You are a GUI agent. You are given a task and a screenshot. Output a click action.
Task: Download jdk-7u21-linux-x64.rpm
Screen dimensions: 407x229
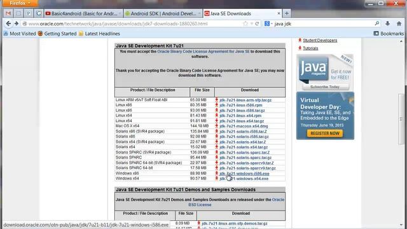[x=240, y=116]
